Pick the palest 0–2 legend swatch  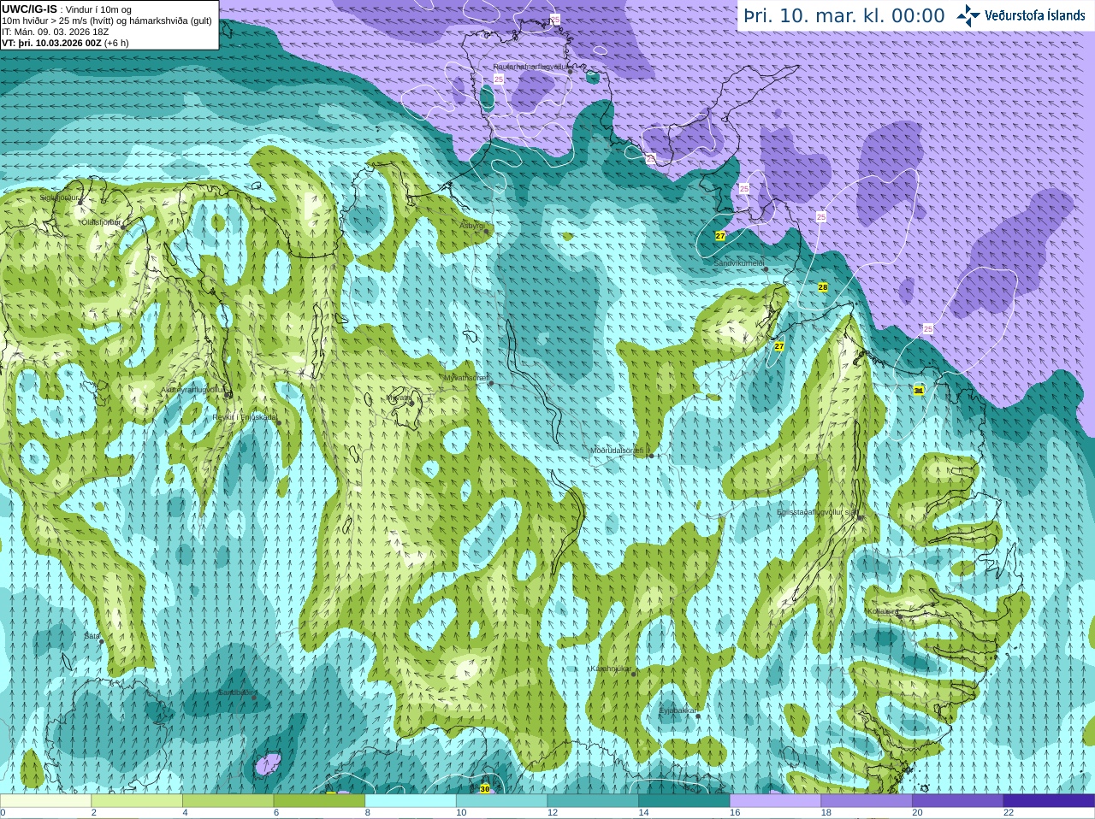coord(45,801)
